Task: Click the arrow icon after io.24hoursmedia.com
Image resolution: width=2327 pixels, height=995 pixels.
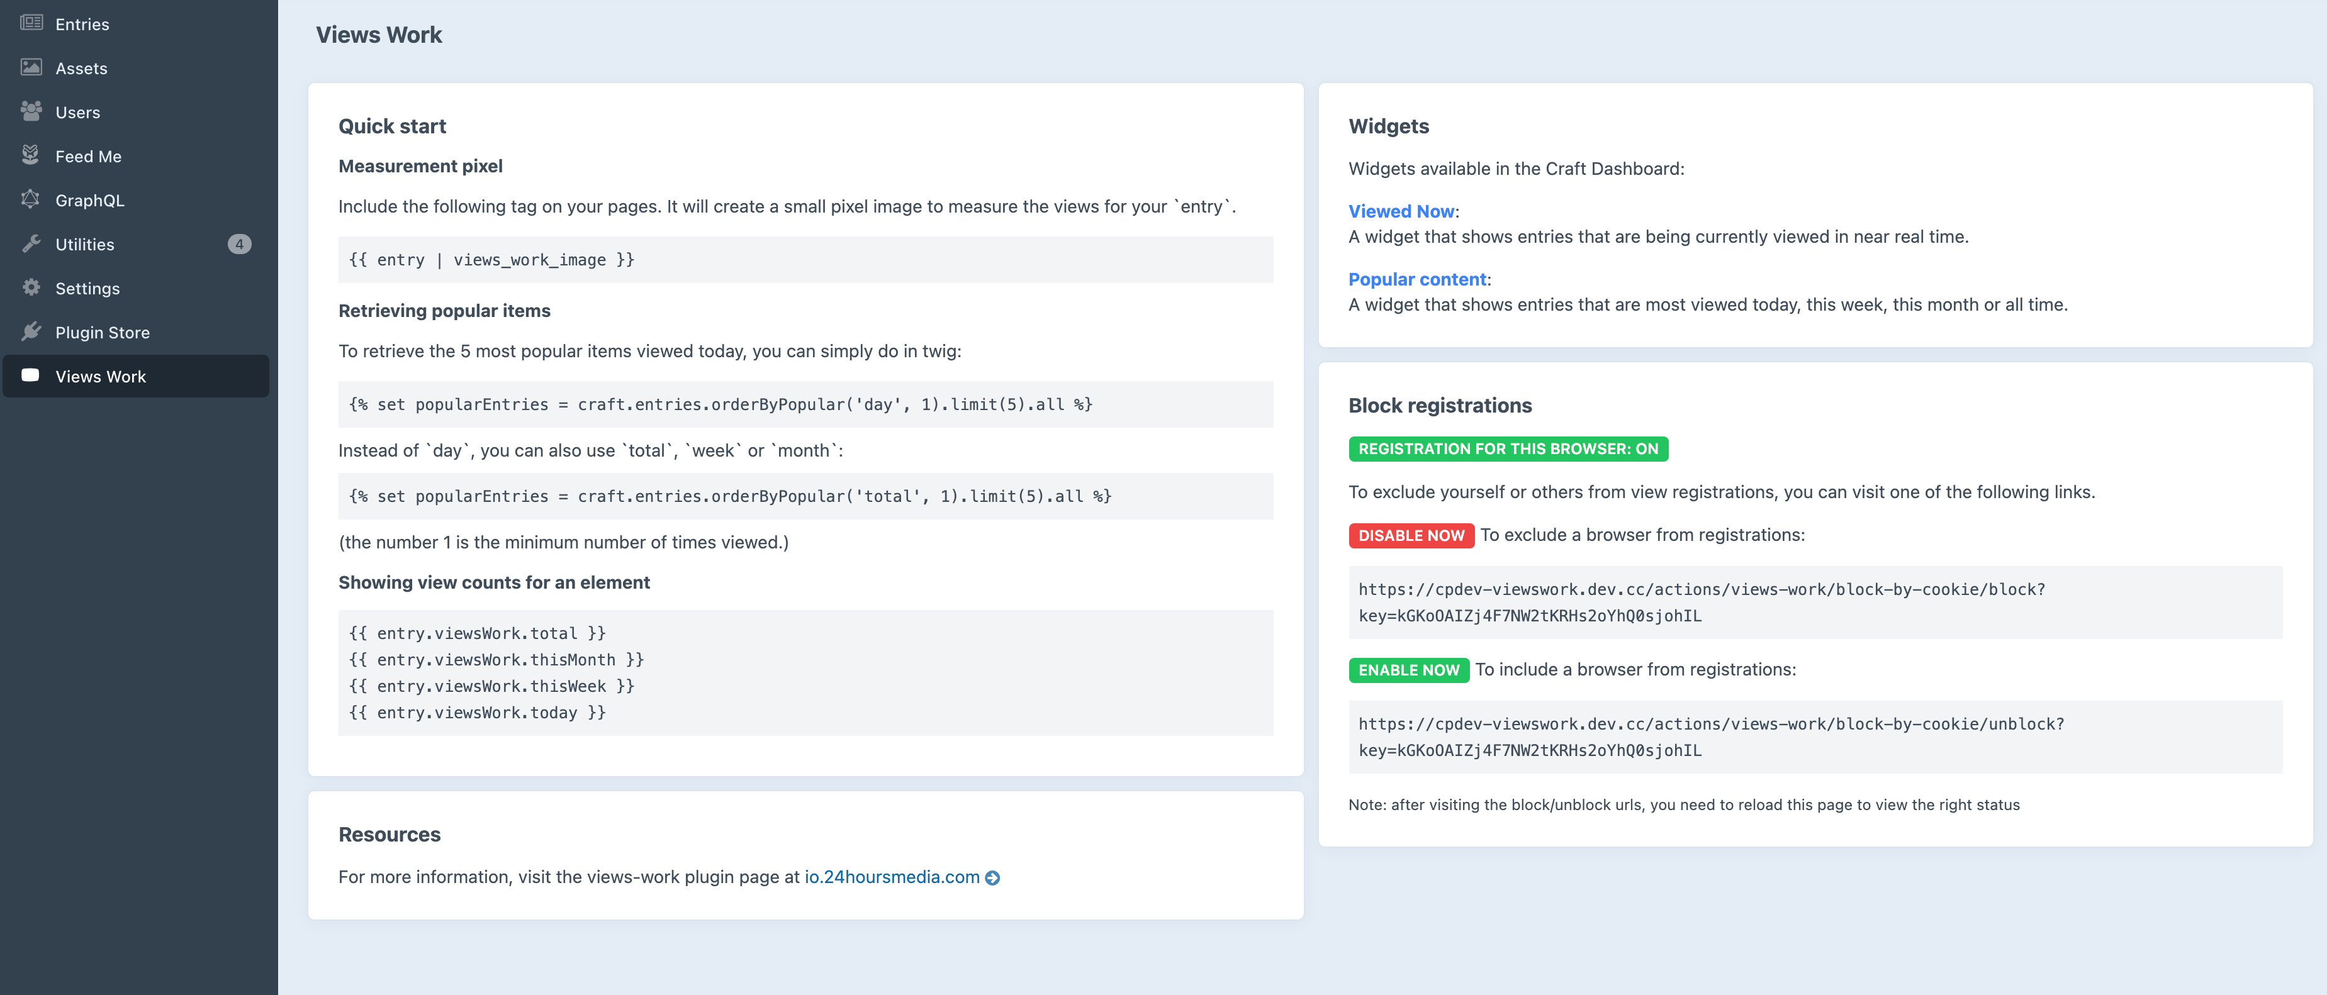Action: point(992,877)
